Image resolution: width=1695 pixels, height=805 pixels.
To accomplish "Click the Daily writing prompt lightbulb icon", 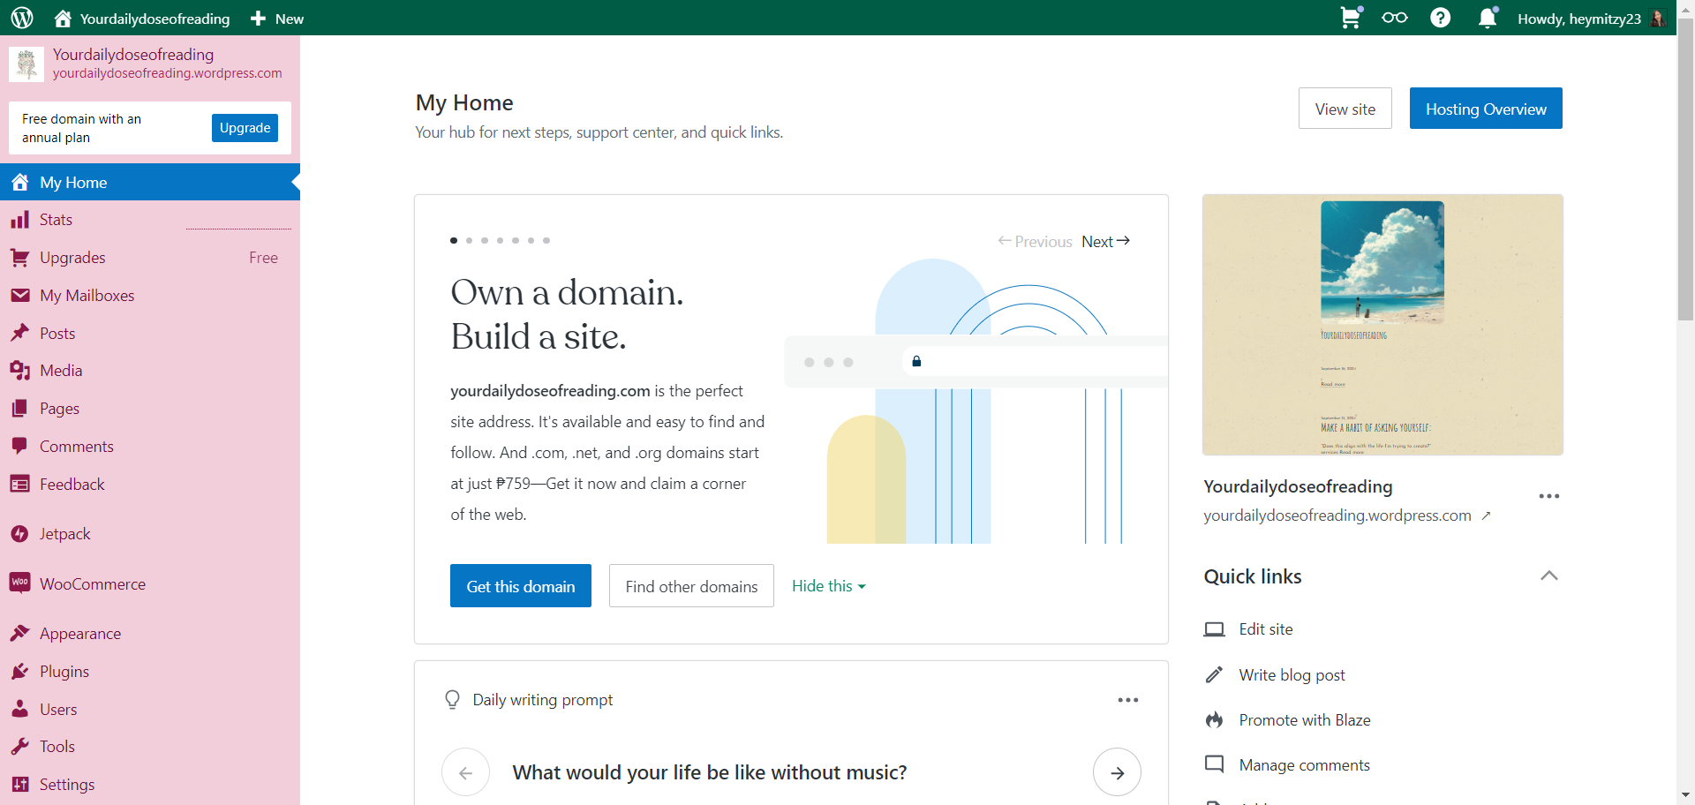I will tap(453, 700).
